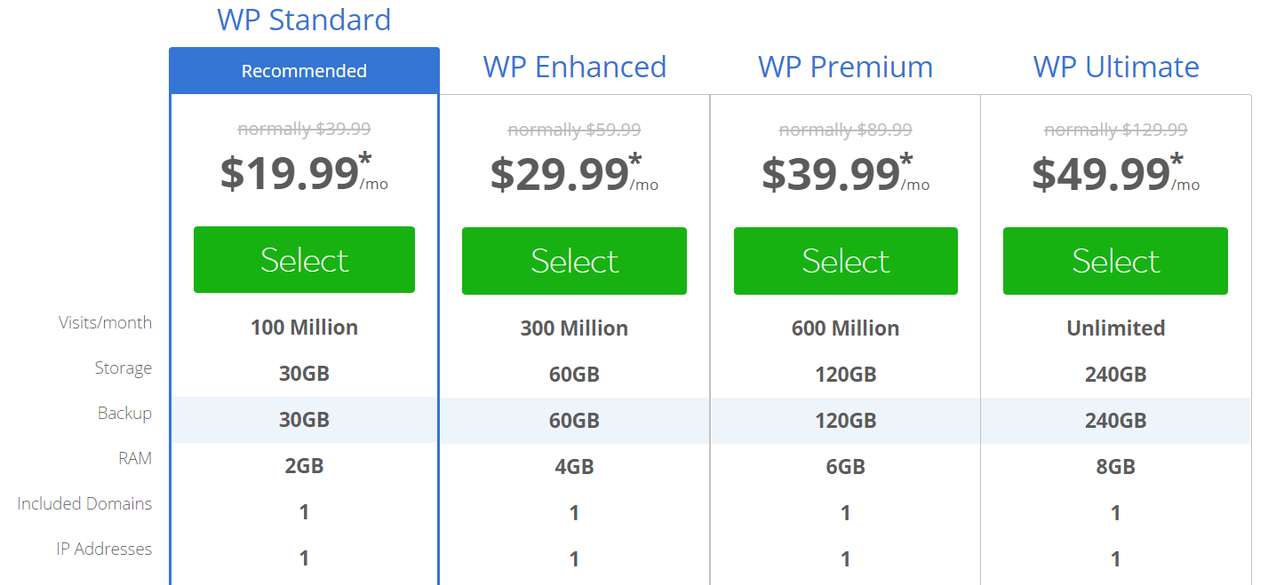Click the Recommended banner tab
Viewport: 1276px width, 585px height.
tap(304, 71)
